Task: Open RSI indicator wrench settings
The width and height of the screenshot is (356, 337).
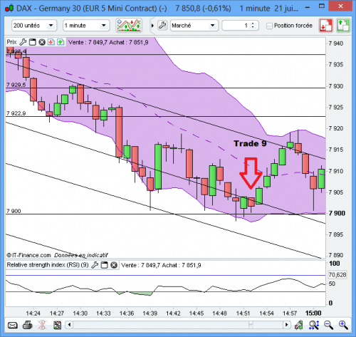Action: [x=95, y=265]
